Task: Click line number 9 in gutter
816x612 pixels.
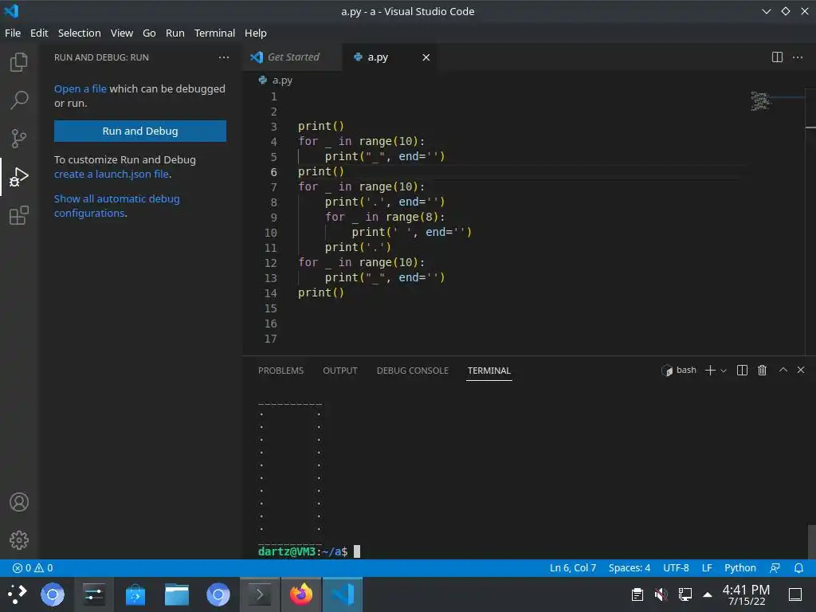Action: point(274,217)
